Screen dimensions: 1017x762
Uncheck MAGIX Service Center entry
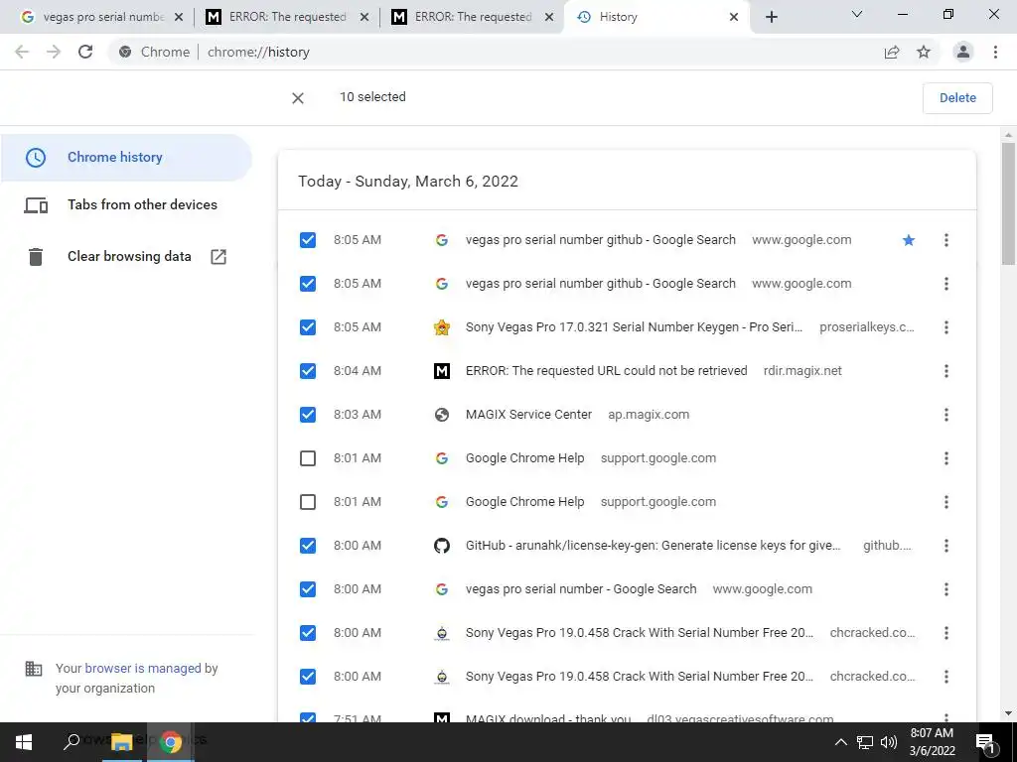pyautogui.click(x=308, y=415)
